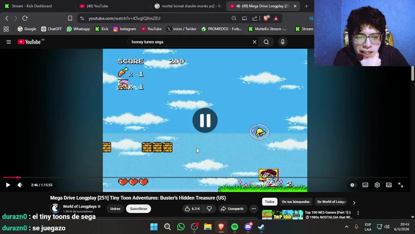Open the Whatsapp bookmark
Screen dimensions: 415x234
click(x=78, y=29)
